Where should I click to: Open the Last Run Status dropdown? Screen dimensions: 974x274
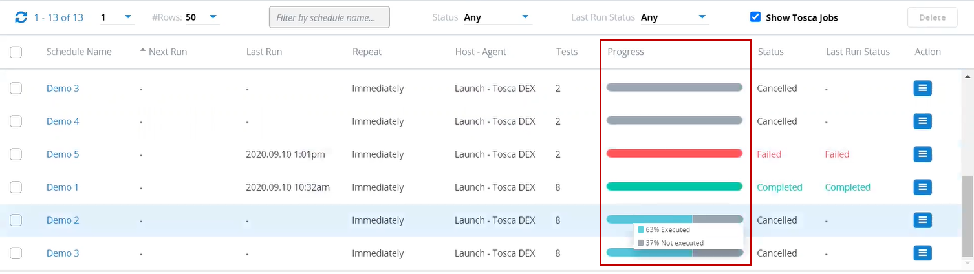(702, 17)
